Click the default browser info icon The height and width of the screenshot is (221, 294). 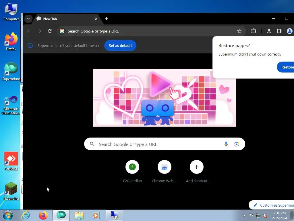(30, 45)
